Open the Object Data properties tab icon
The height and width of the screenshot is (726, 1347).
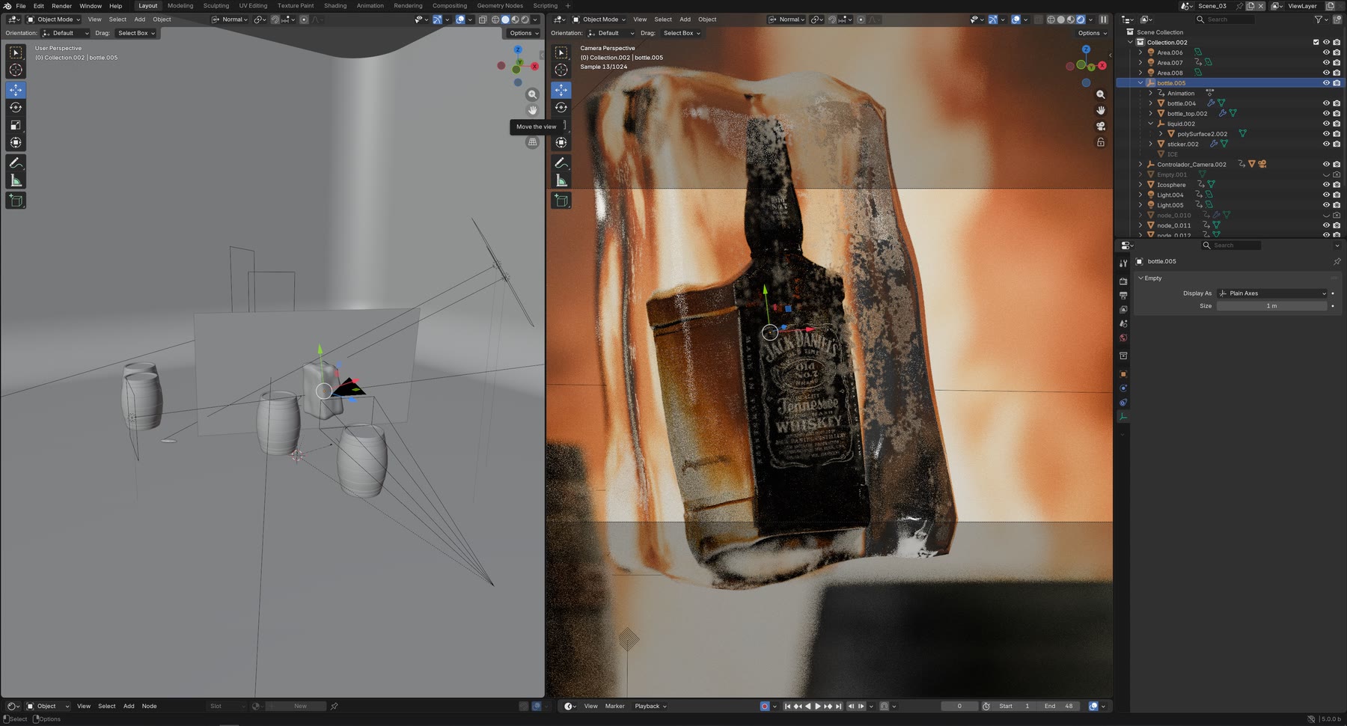pyautogui.click(x=1123, y=417)
